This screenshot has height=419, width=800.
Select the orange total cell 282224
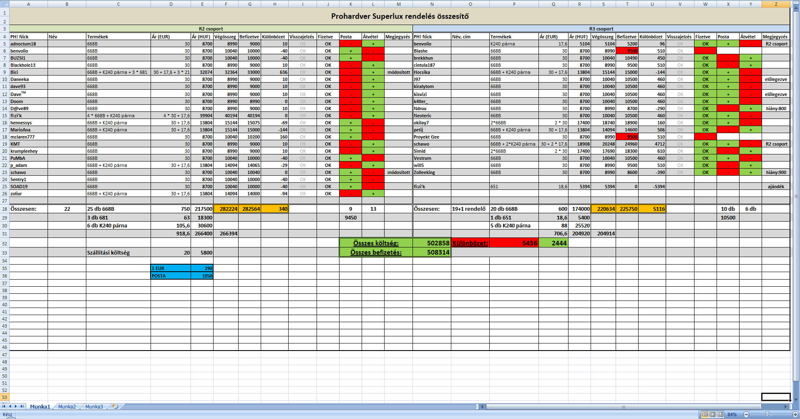[x=226, y=209]
